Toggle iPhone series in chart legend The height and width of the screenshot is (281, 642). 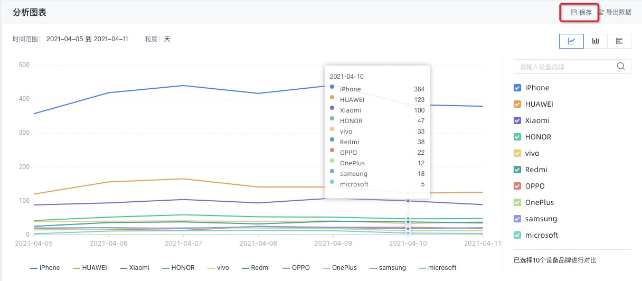45,268
